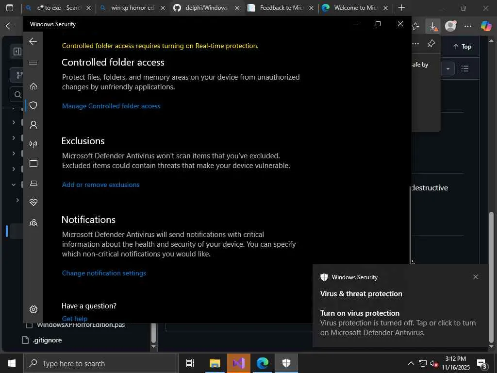Open Firewall & network protection icon
This screenshot has height=373, width=497.
point(33,144)
